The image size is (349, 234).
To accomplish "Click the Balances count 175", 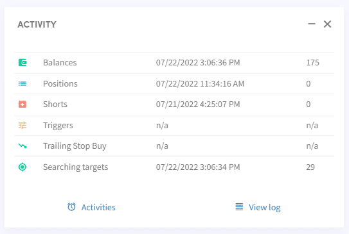I will point(313,63).
